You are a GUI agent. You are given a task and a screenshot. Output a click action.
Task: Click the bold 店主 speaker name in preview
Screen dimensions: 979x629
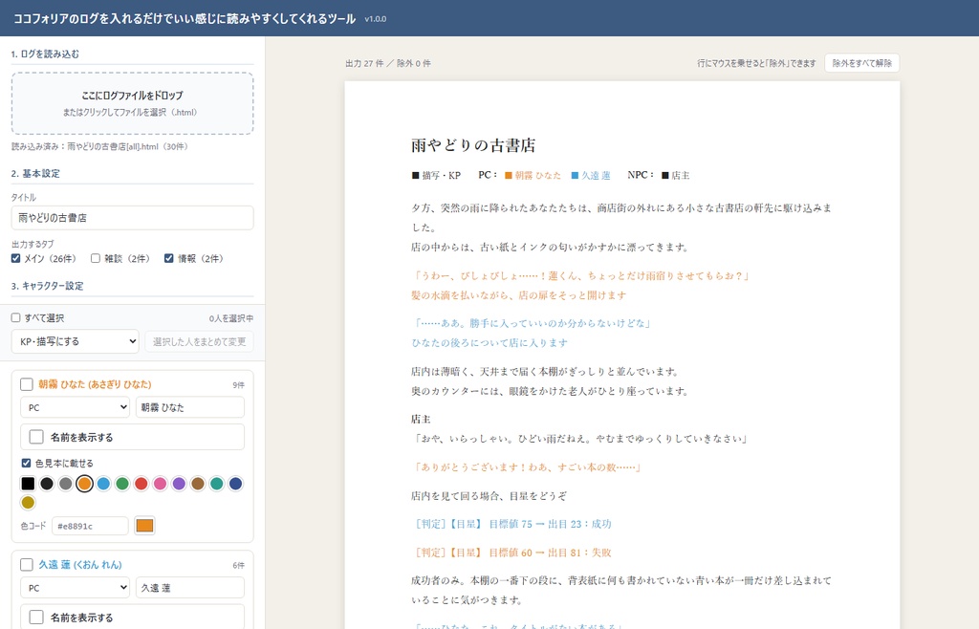click(421, 420)
